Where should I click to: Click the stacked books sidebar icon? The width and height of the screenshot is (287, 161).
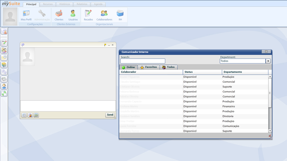pyautogui.click(x=4, y=65)
